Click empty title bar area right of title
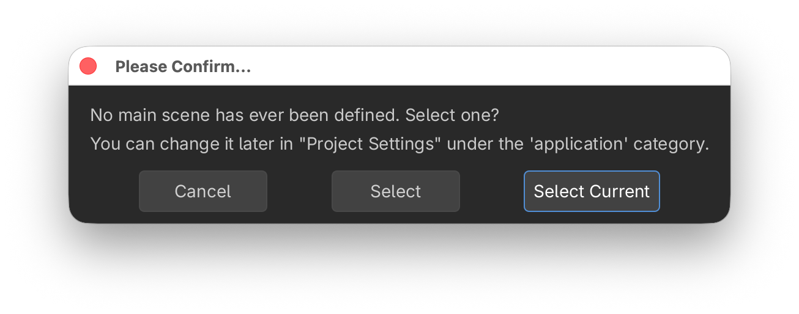 point(489,66)
